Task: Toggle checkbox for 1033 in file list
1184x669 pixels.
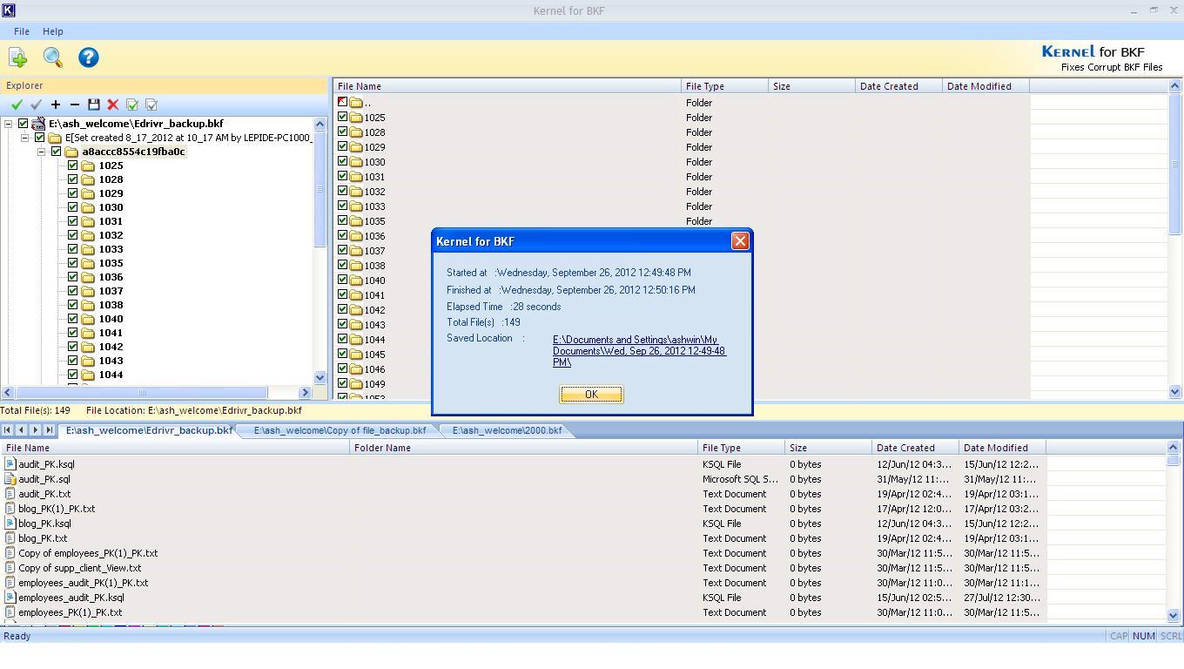Action: pyautogui.click(x=342, y=206)
